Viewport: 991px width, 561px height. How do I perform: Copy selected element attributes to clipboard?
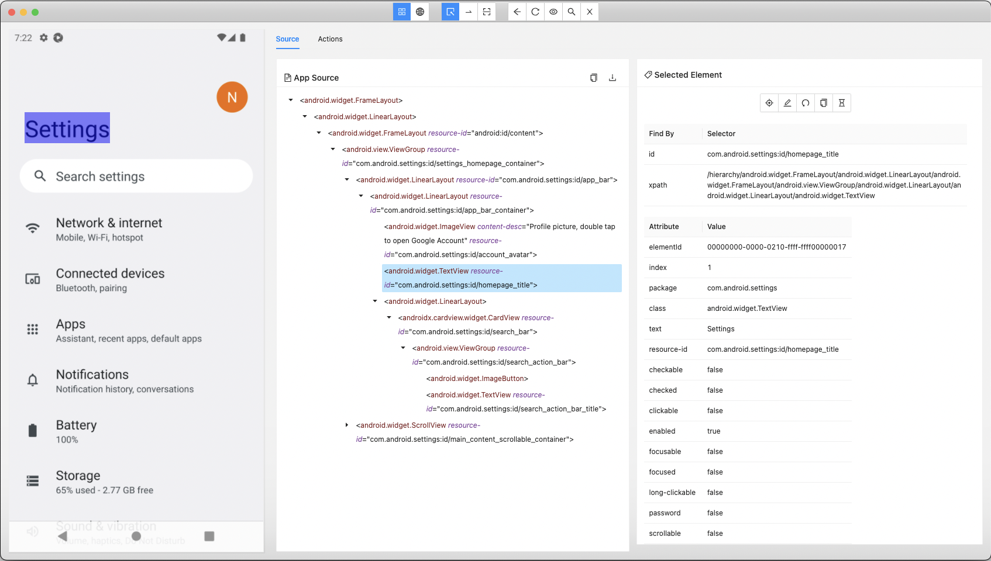(x=824, y=103)
